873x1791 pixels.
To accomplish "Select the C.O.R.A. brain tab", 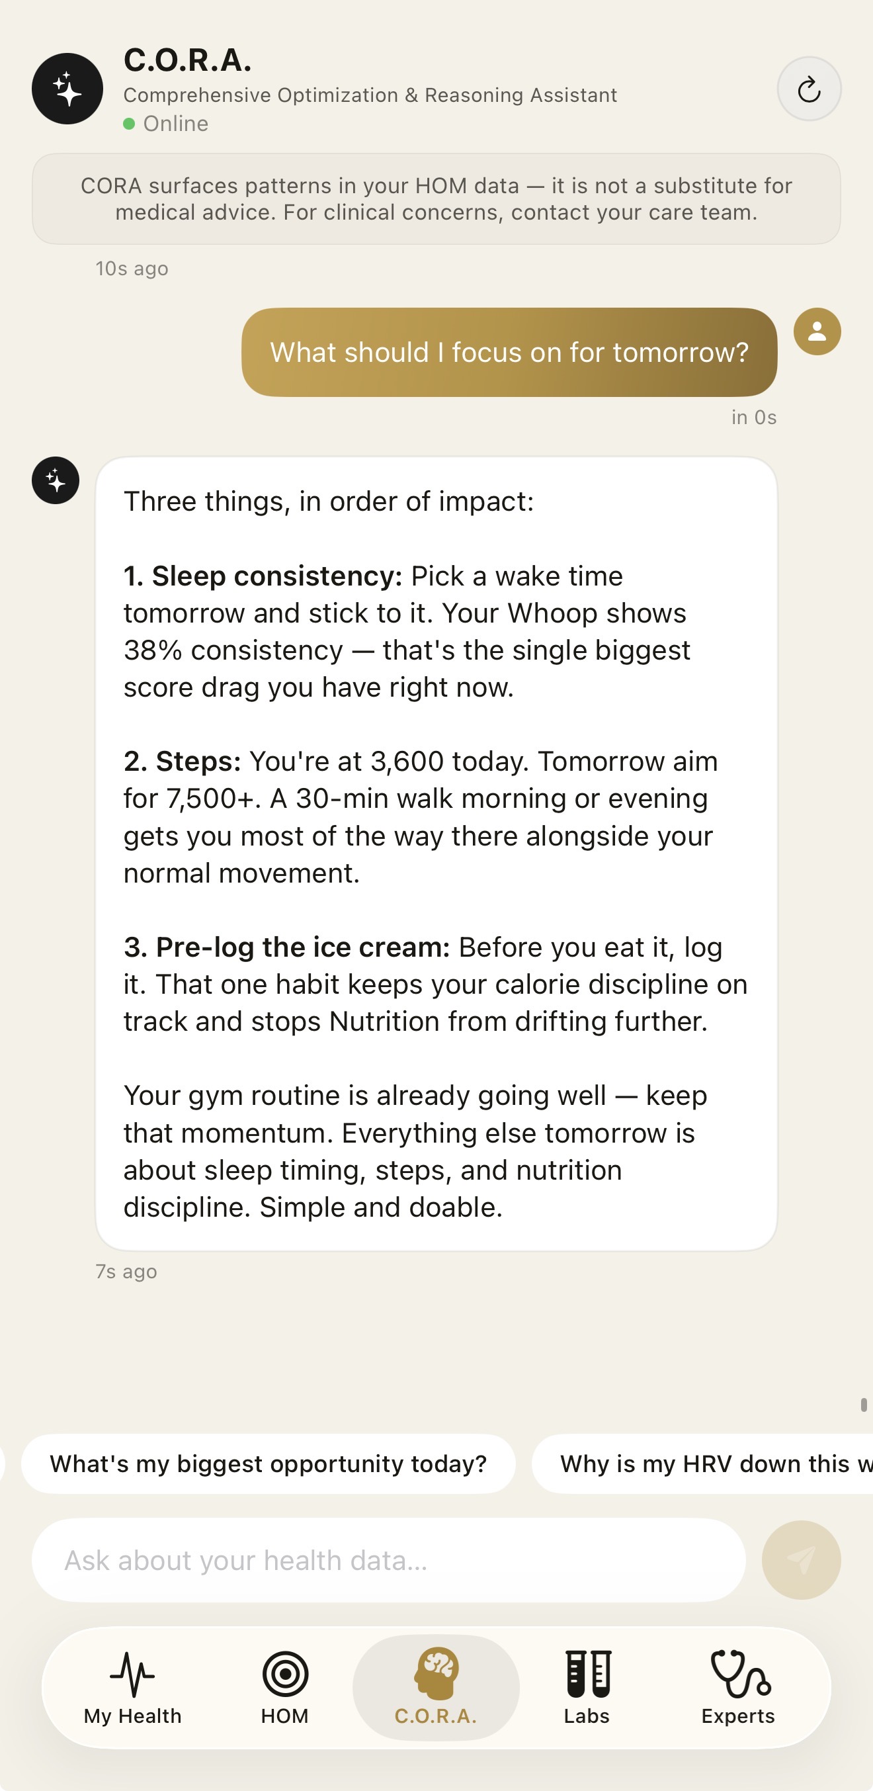I will coord(436,1688).
